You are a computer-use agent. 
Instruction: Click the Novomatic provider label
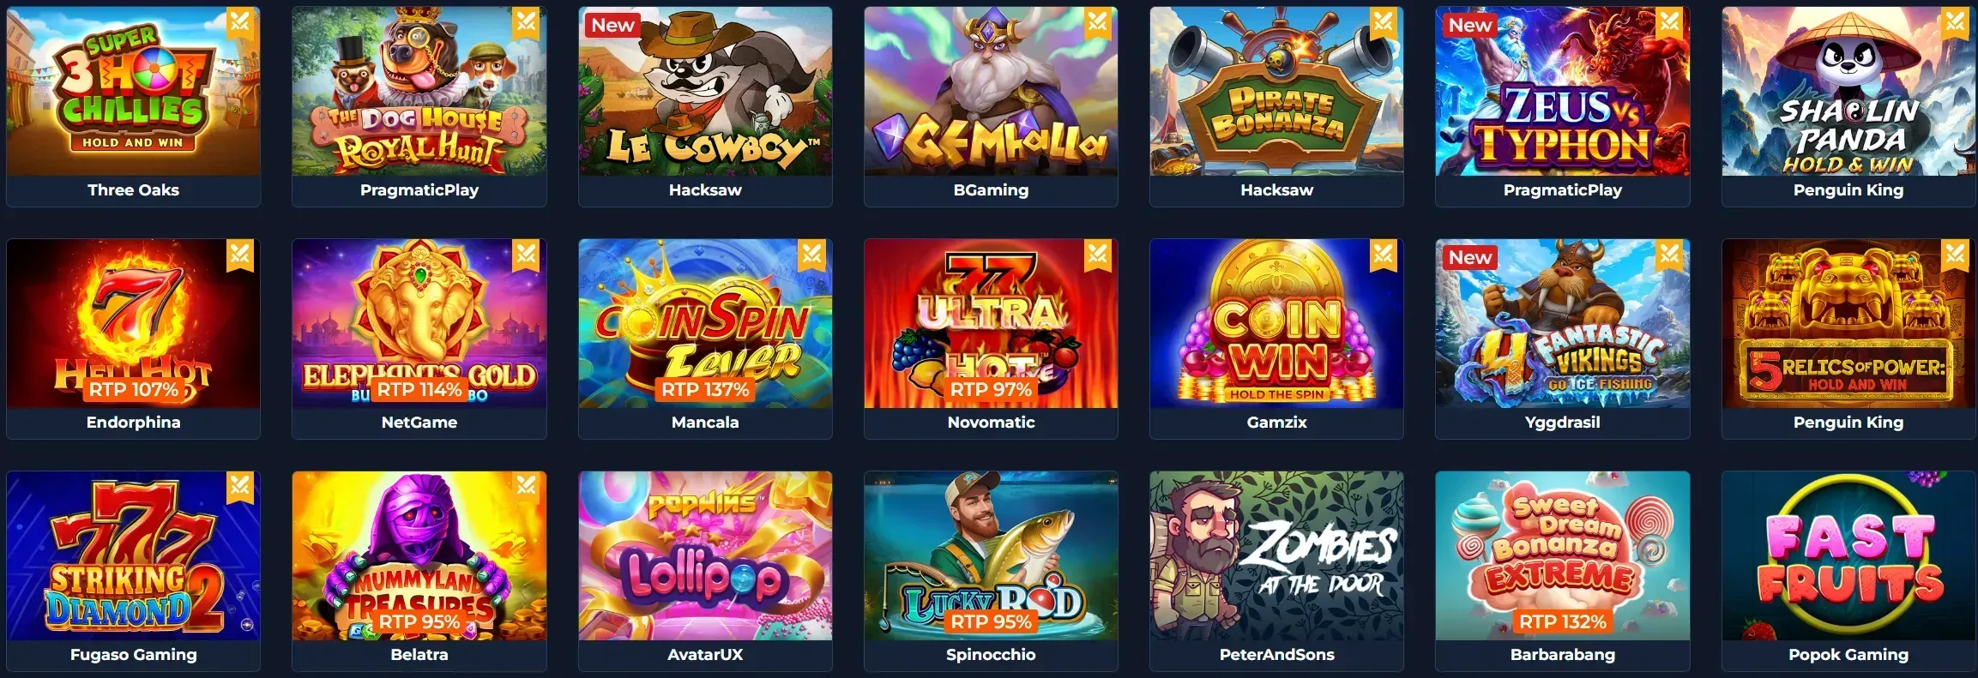[991, 423]
